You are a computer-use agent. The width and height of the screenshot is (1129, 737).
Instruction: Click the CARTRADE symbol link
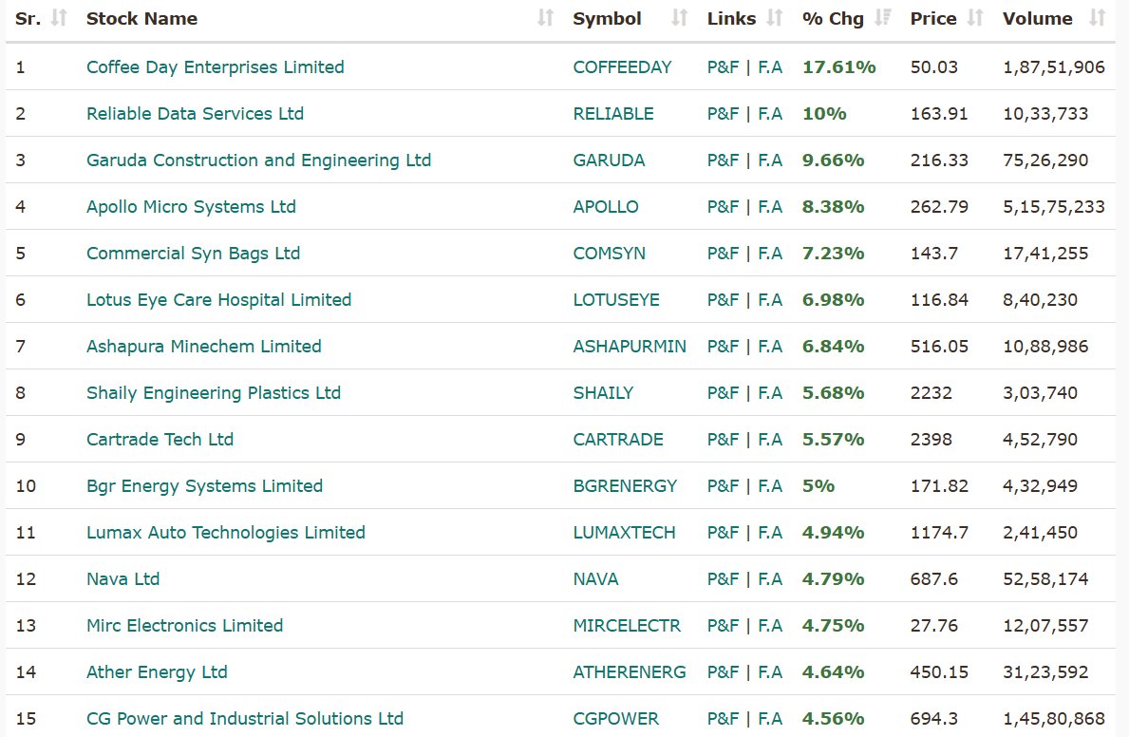point(618,440)
